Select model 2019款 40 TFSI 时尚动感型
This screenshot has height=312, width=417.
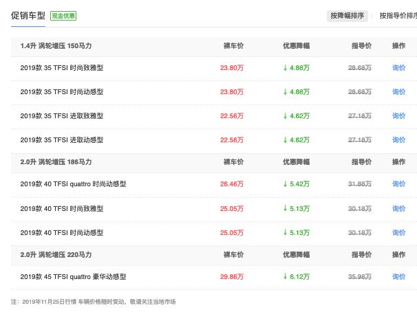(62, 232)
